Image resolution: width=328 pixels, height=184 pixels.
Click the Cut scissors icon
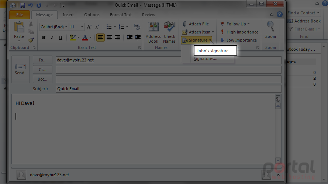pos(31,24)
